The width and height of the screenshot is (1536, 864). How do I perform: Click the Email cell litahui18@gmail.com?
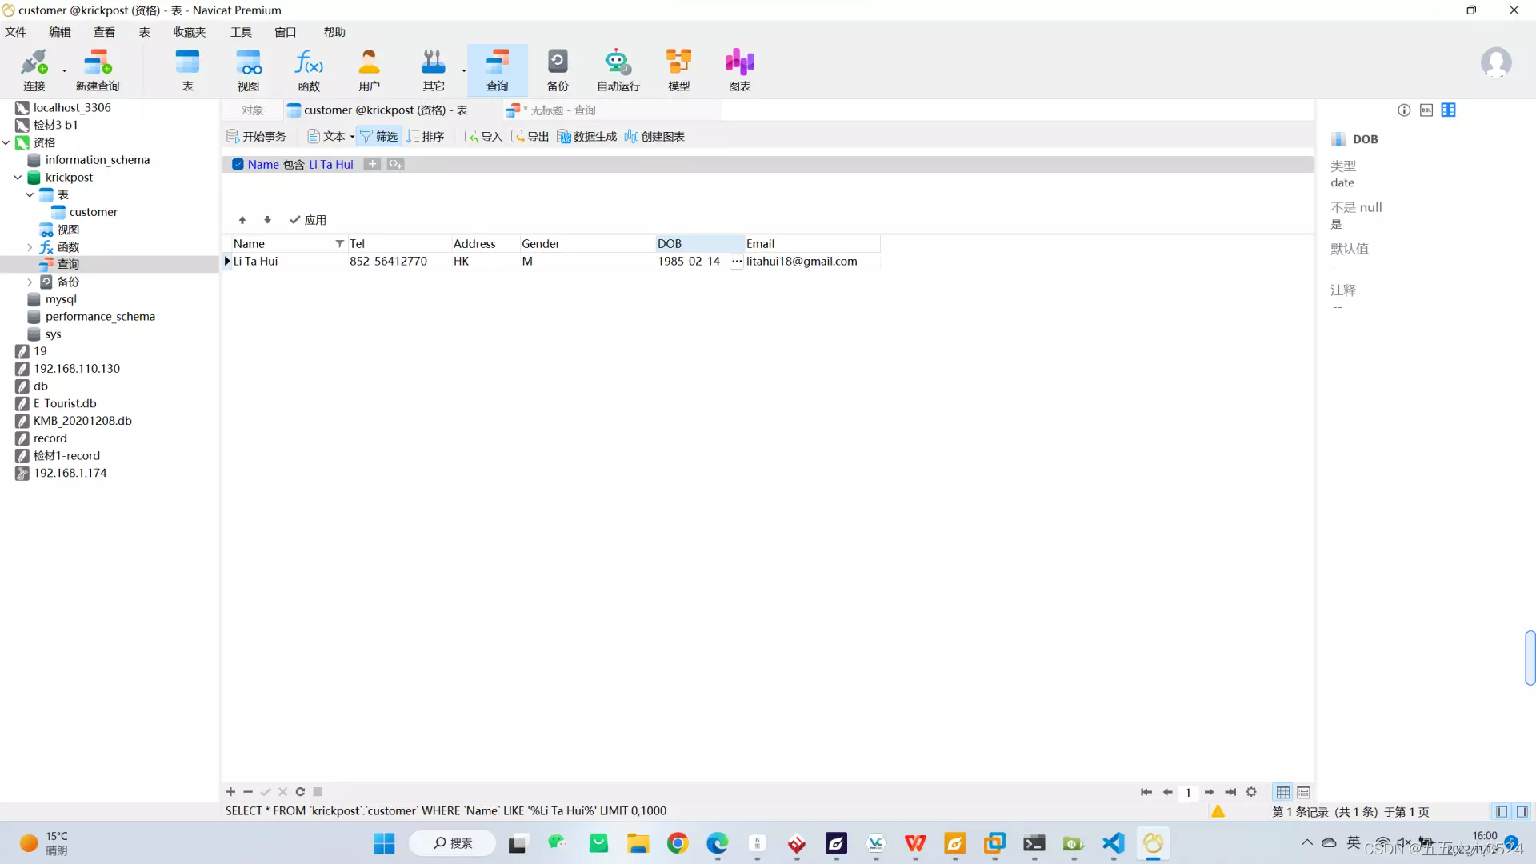point(801,262)
